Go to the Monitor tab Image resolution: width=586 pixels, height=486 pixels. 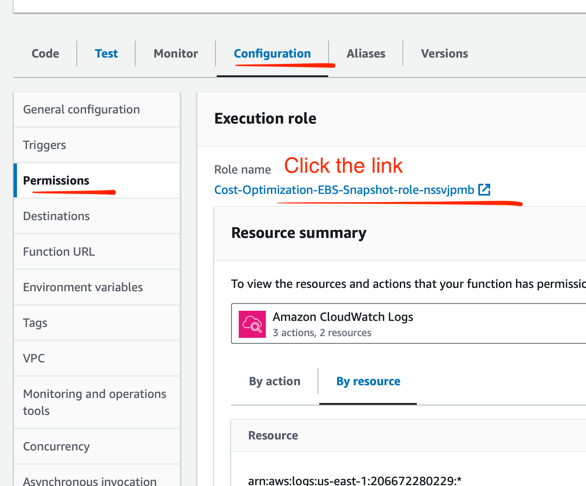[176, 54]
